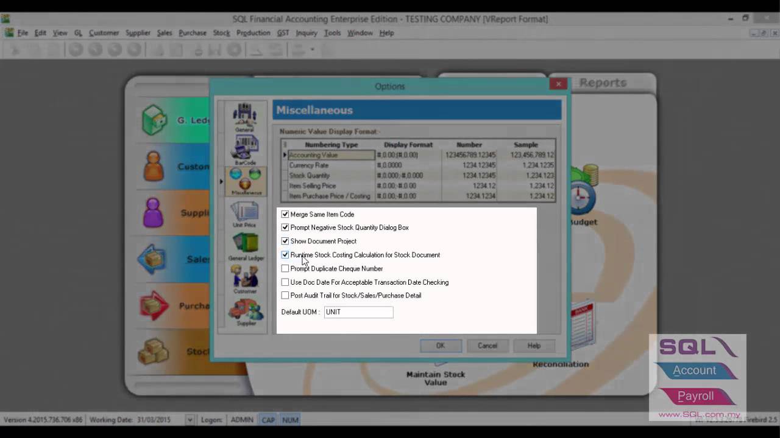Toggle Prompt Negative Stock Quantity Dialog Box

[285, 228]
